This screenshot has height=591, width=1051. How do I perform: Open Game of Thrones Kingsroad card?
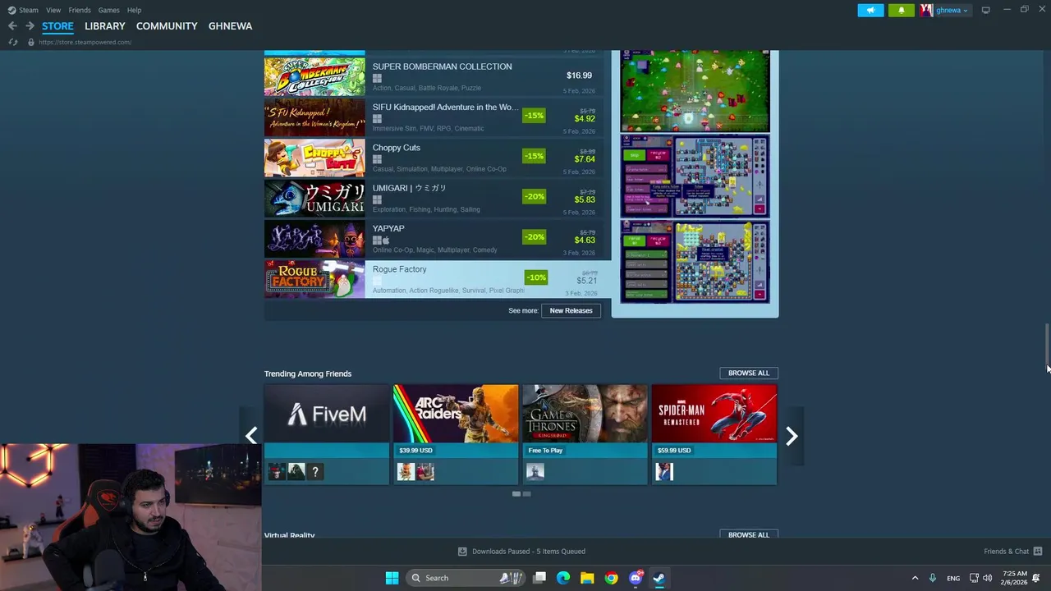[x=585, y=434]
